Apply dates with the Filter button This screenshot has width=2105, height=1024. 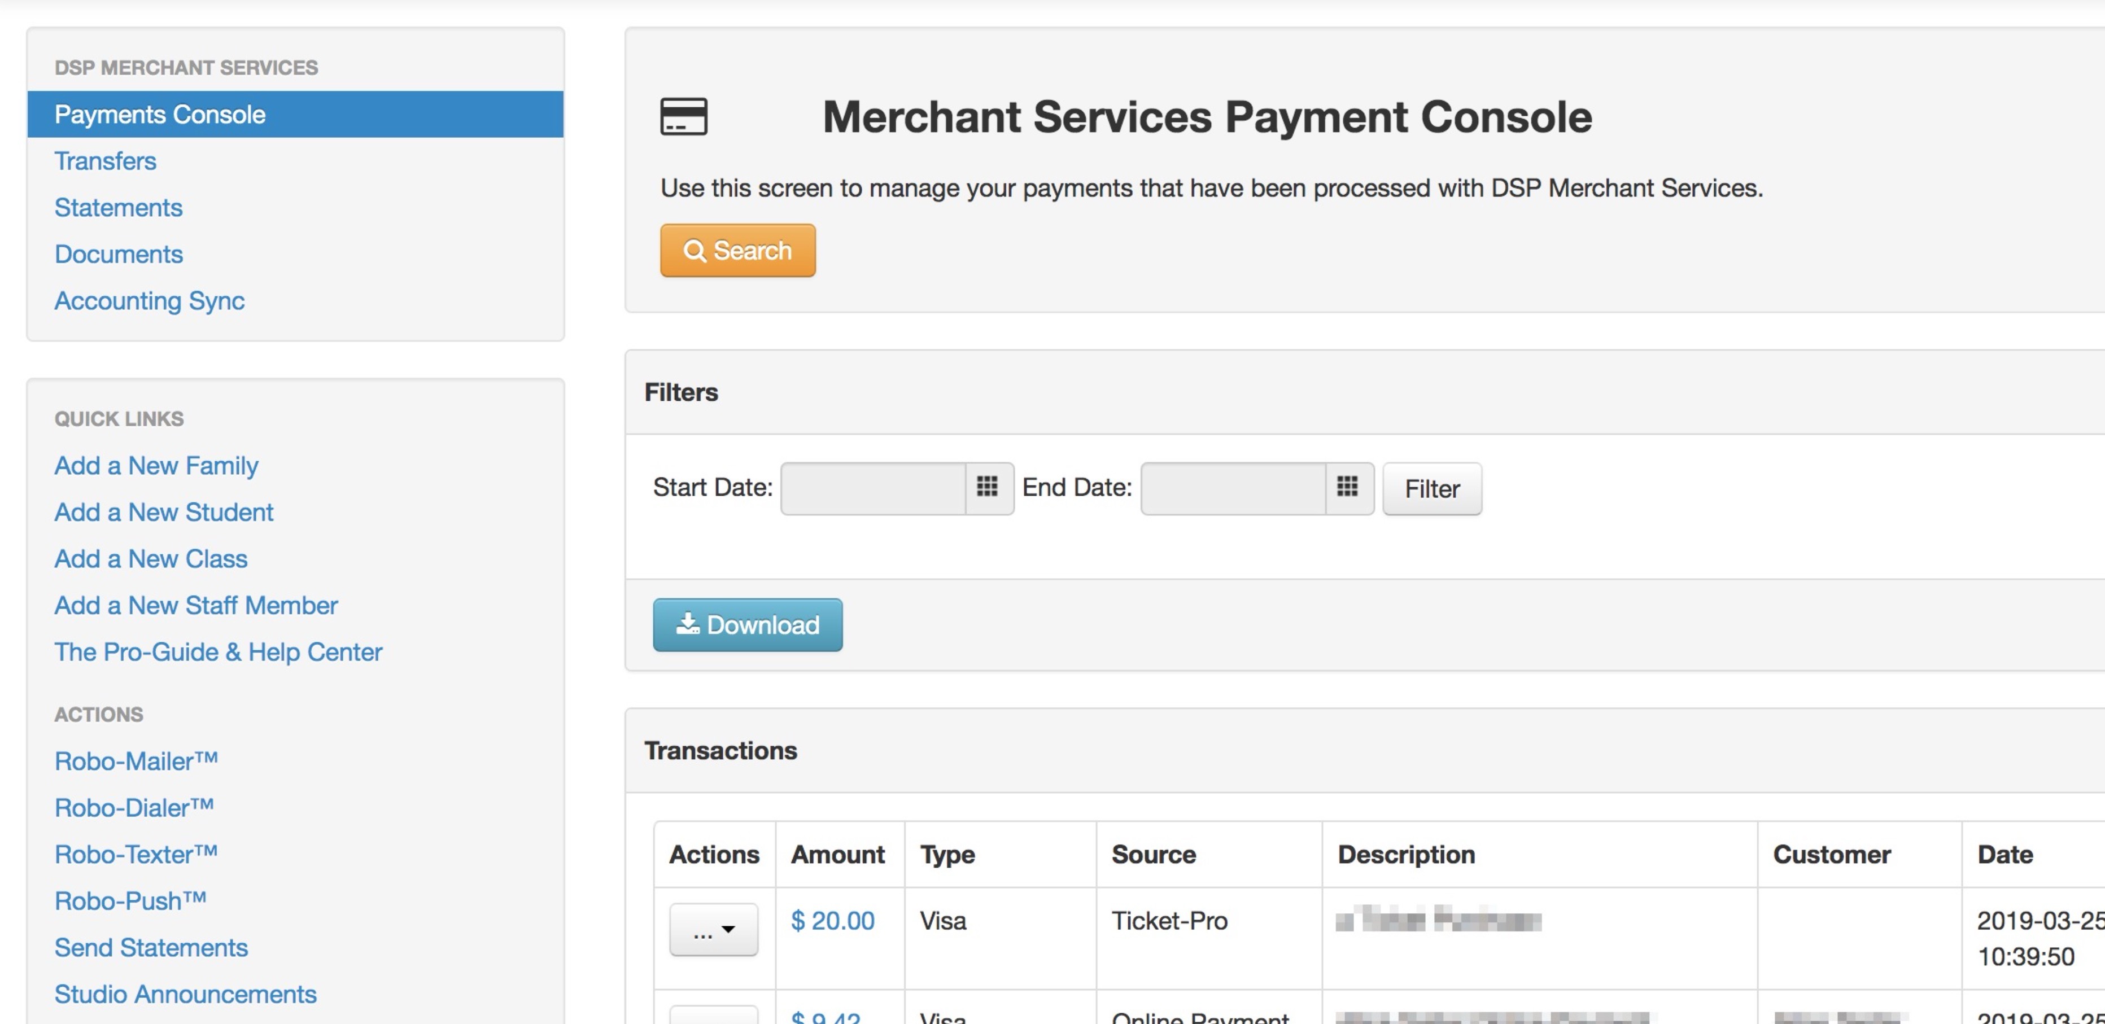pos(1432,489)
